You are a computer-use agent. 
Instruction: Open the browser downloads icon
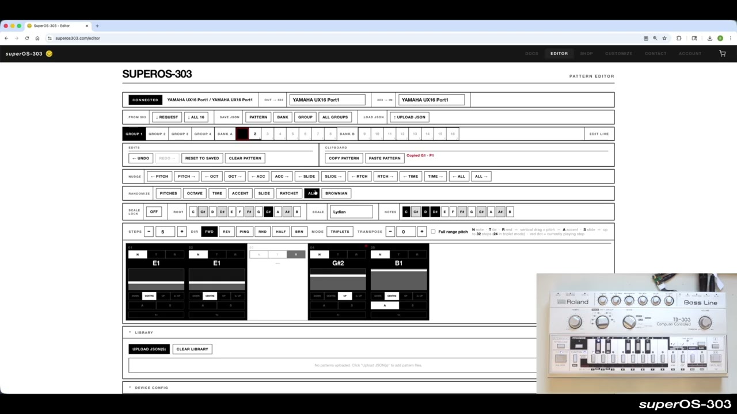pyautogui.click(x=709, y=38)
